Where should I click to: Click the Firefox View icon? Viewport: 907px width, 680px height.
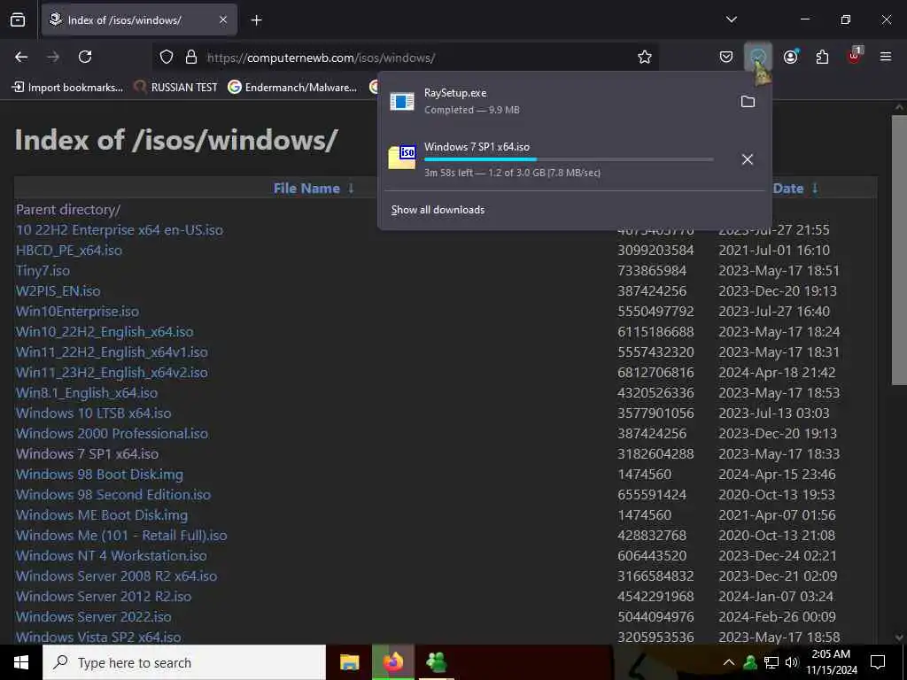tap(18, 19)
